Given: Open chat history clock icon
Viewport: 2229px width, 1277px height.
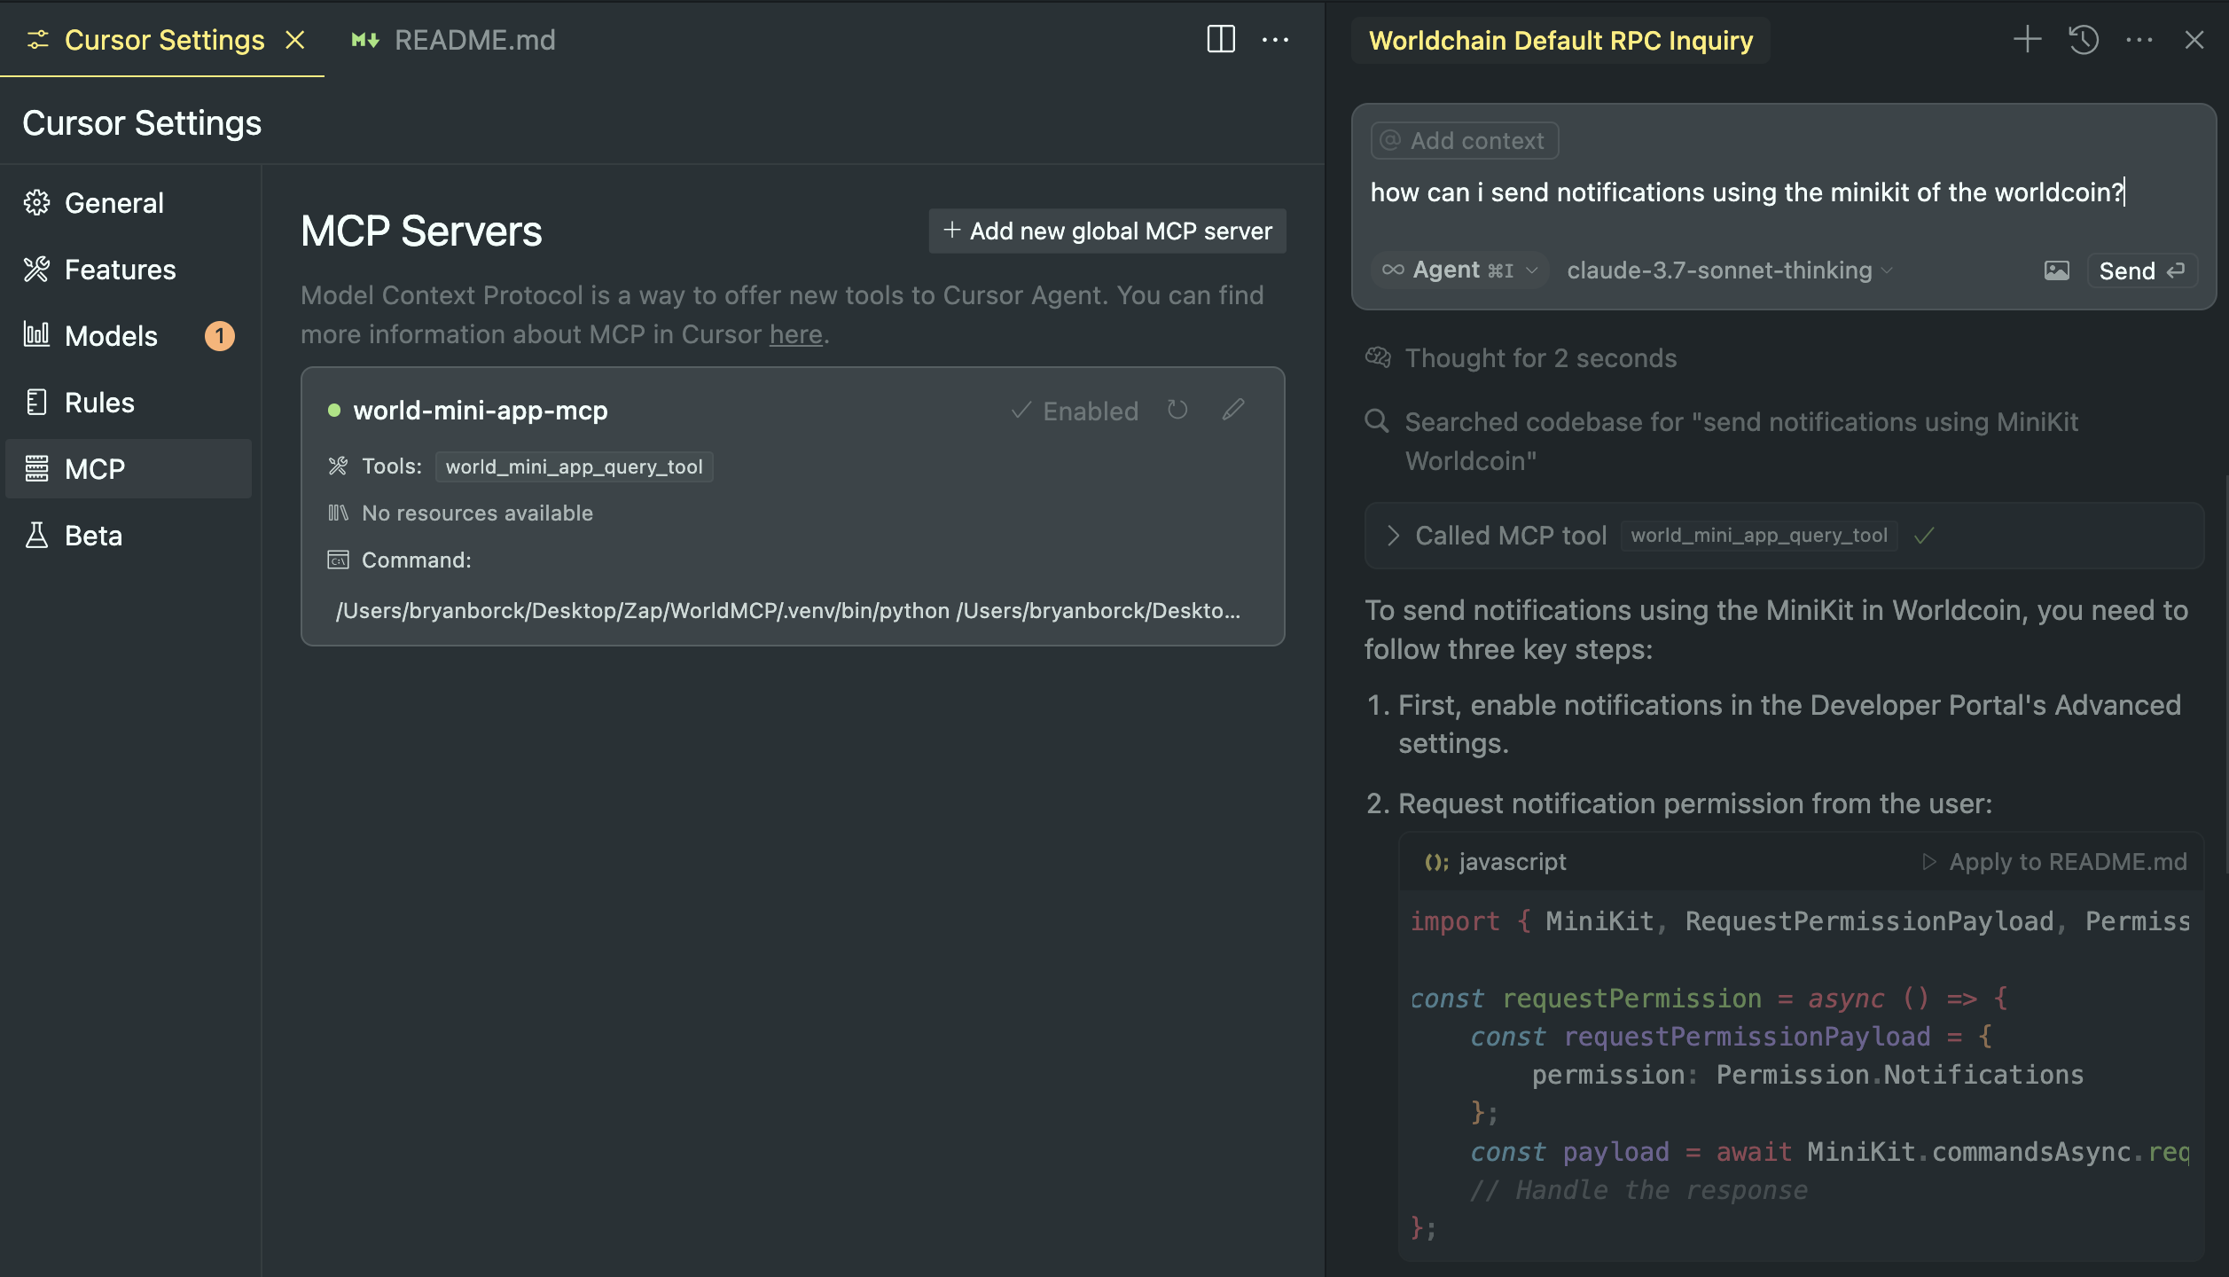Looking at the screenshot, I should pos(2084,39).
